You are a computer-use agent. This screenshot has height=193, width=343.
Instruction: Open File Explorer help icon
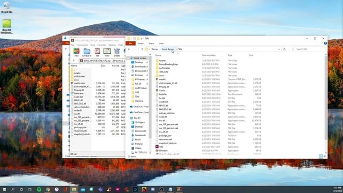[x=325, y=43]
